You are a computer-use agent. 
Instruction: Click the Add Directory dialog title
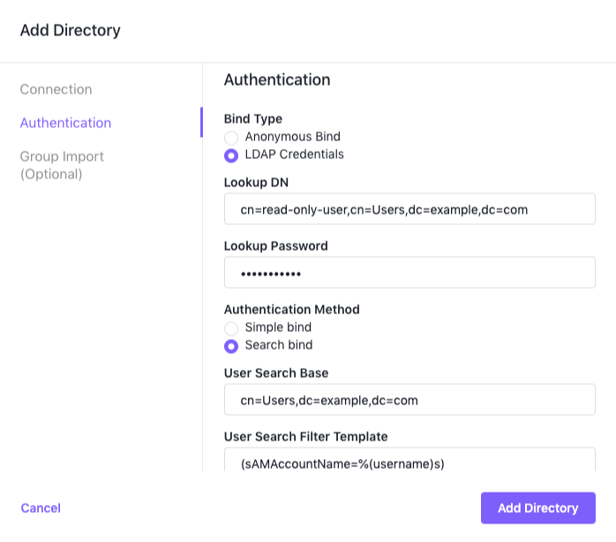click(x=71, y=30)
